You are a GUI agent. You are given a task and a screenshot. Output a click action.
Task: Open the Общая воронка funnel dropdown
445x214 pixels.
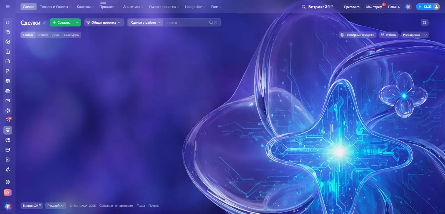click(104, 23)
